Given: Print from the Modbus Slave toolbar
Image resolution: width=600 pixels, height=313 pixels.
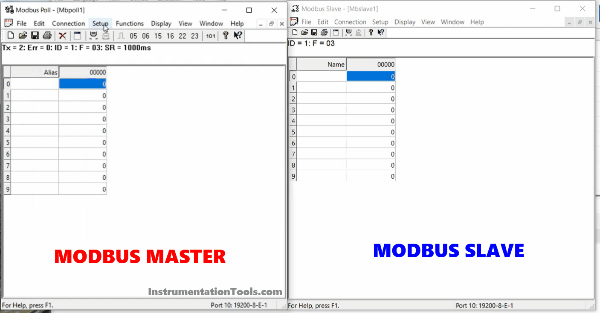Looking at the screenshot, I should [x=324, y=32].
